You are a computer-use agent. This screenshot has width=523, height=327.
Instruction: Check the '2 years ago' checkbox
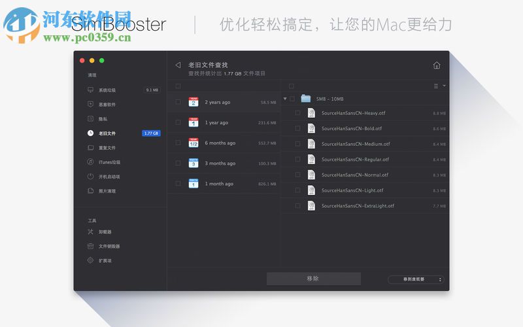(x=178, y=102)
